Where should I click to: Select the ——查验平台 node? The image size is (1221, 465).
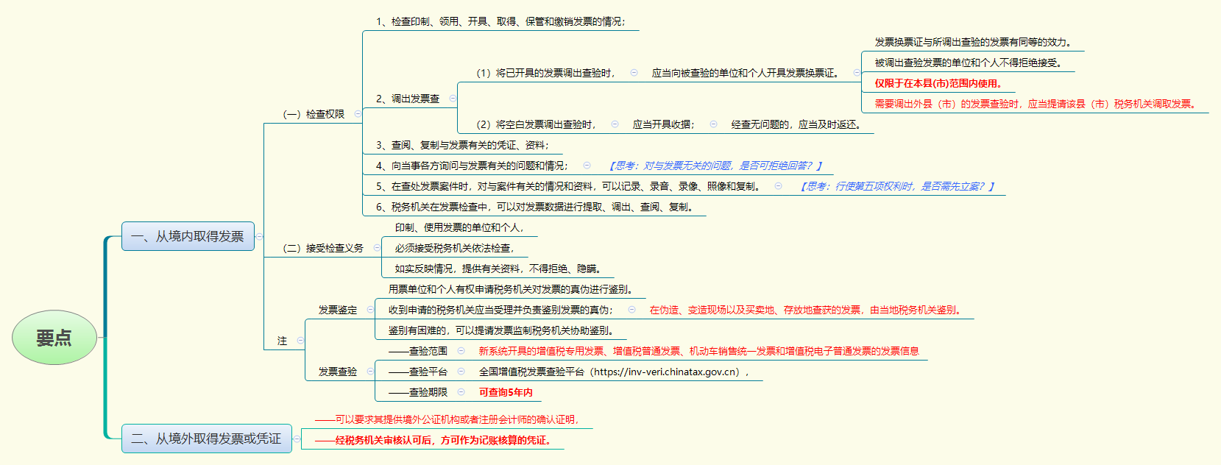pyautogui.click(x=418, y=372)
